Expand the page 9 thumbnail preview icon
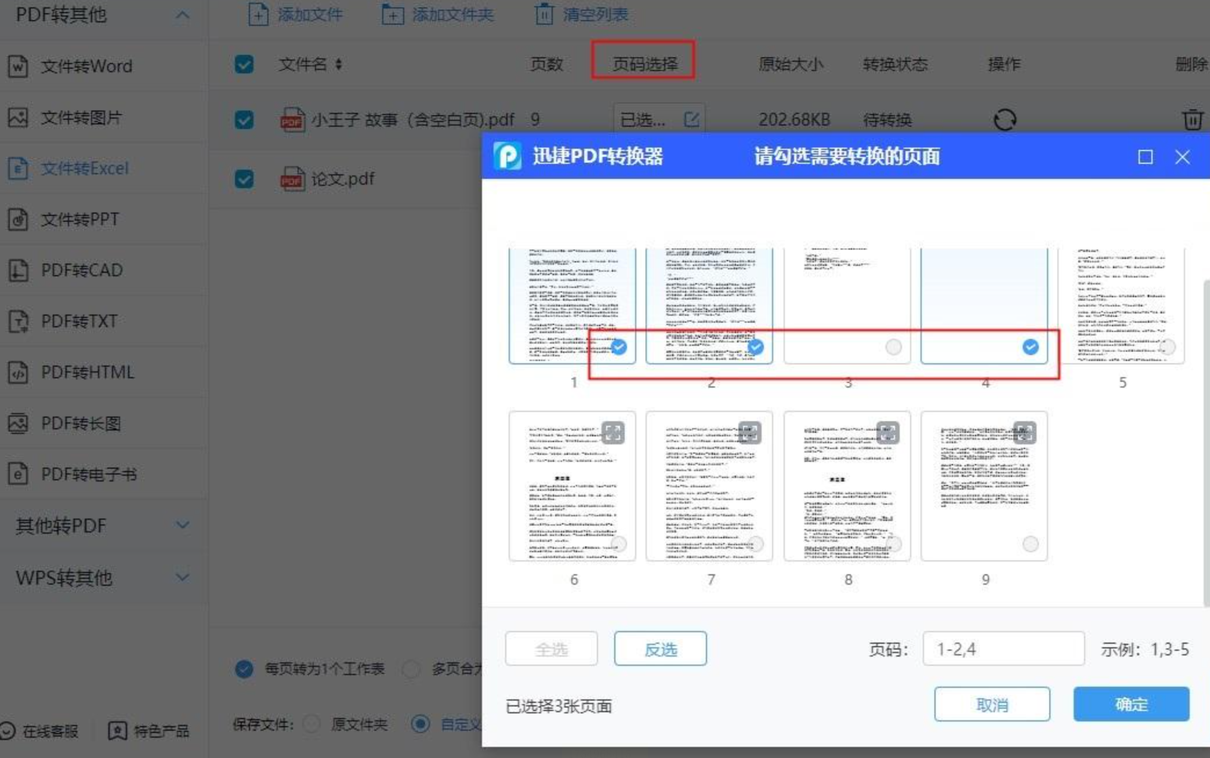The width and height of the screenshot is (1210, 758). [1024, 432]
